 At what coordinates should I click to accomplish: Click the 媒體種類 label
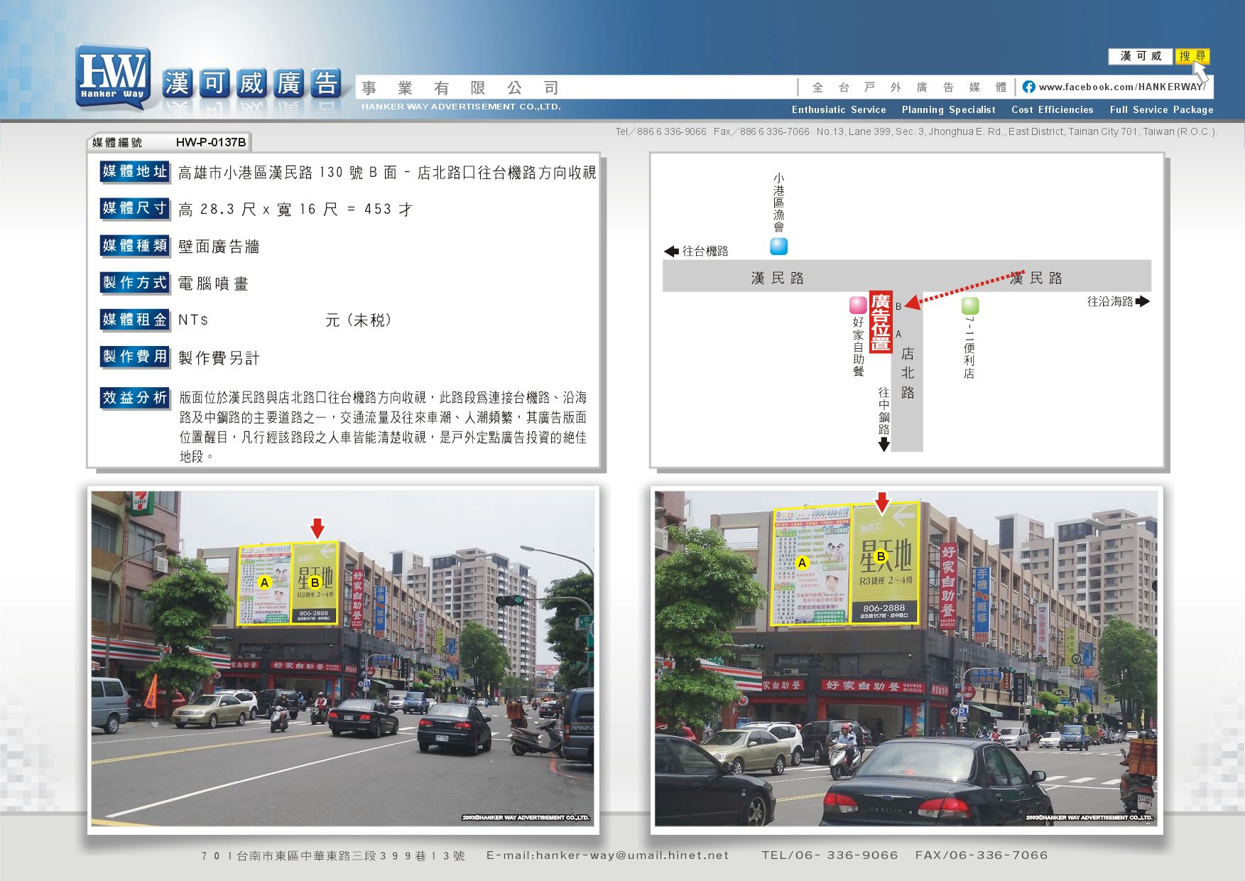134,246
